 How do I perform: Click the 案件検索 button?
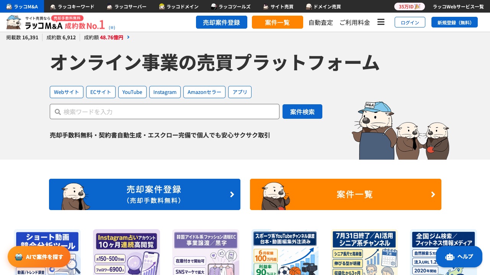[302, 112]
